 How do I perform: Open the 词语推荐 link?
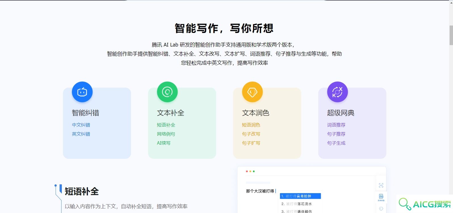336,125
